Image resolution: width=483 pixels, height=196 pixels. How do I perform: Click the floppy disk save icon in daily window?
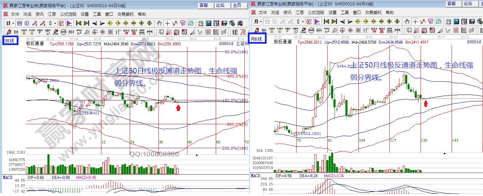[x=224, y=23]
